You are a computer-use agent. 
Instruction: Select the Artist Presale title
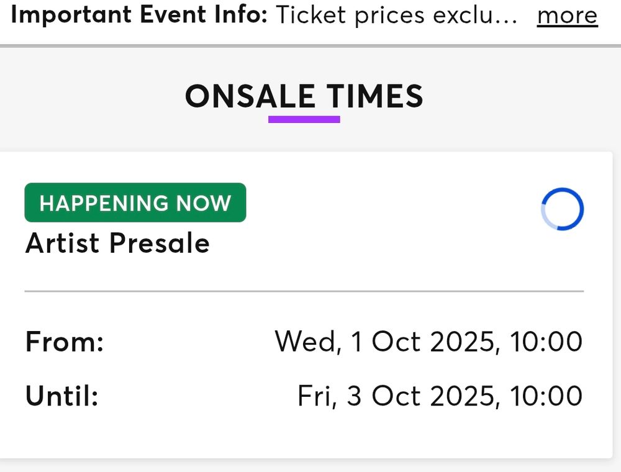point(117,243)
